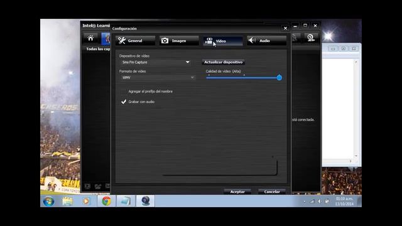Adjust the Calidad de video slider handle
The width and height of the screenshot is (402, 226).
pos(280,78)
